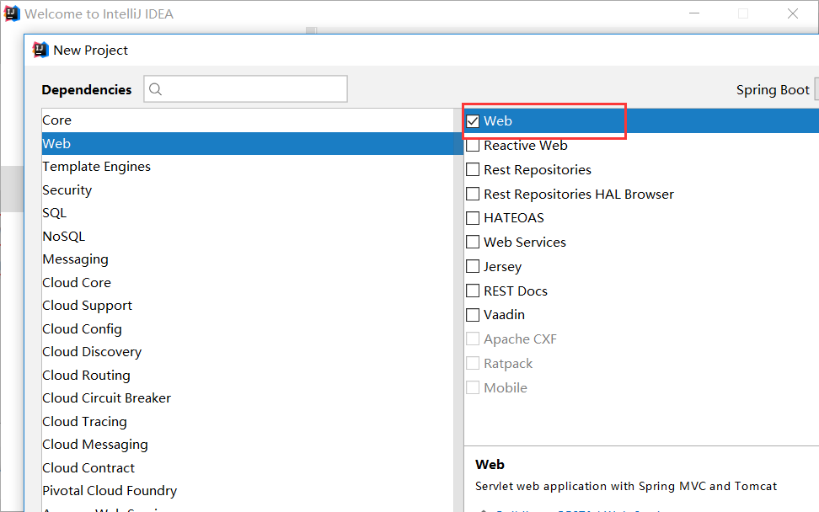The width and height of the screenshot is (819, 512).
Task: Open the Cloud Tracing category
Action: point(249,421)
